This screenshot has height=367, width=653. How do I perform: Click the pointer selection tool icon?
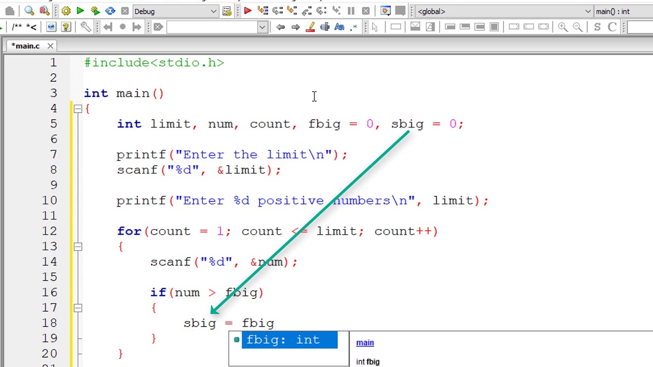coord(375,27)
